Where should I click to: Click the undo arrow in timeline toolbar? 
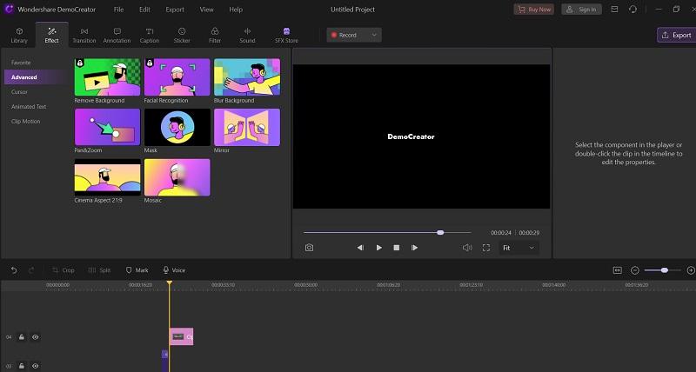(14, 270)
